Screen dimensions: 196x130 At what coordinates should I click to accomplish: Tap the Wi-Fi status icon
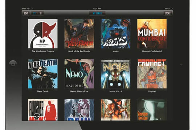(29, 9)
